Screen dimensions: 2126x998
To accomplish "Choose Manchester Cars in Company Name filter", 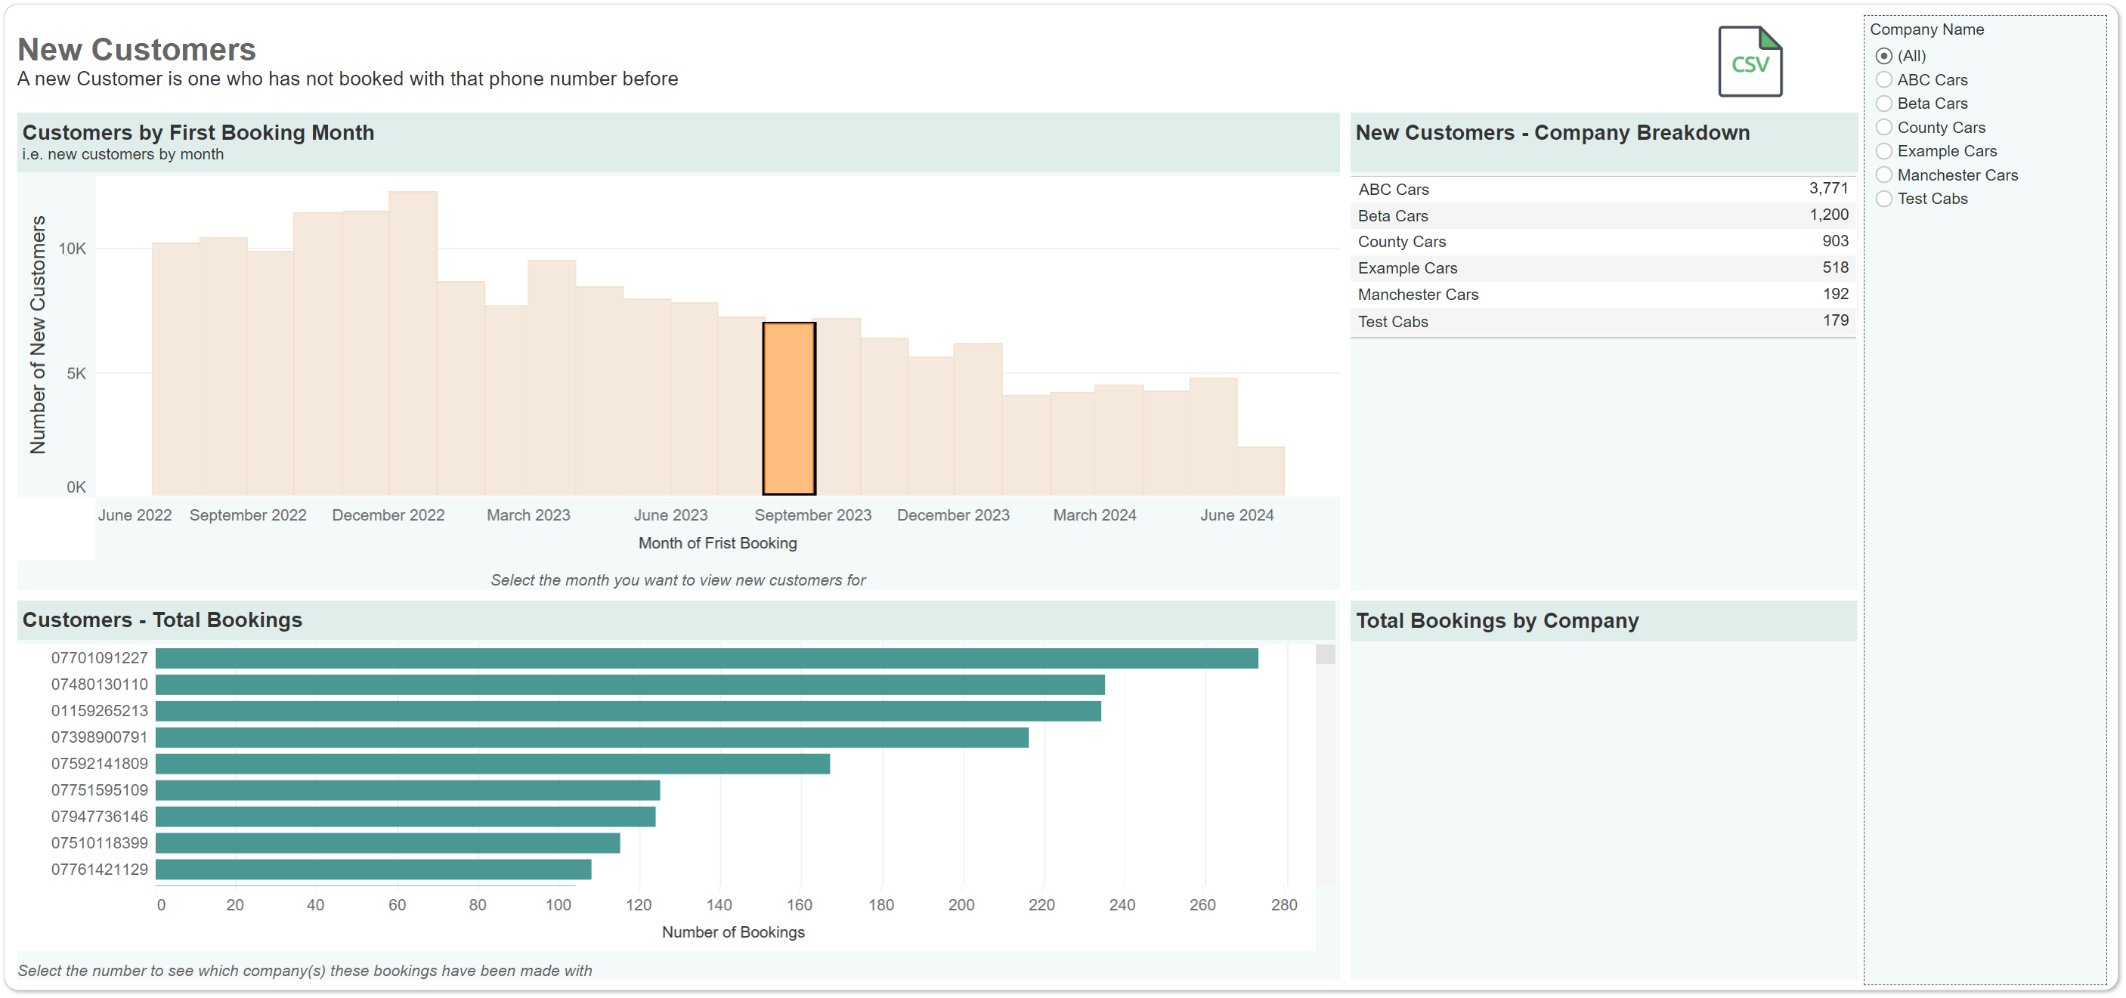I will (1885, 174).
